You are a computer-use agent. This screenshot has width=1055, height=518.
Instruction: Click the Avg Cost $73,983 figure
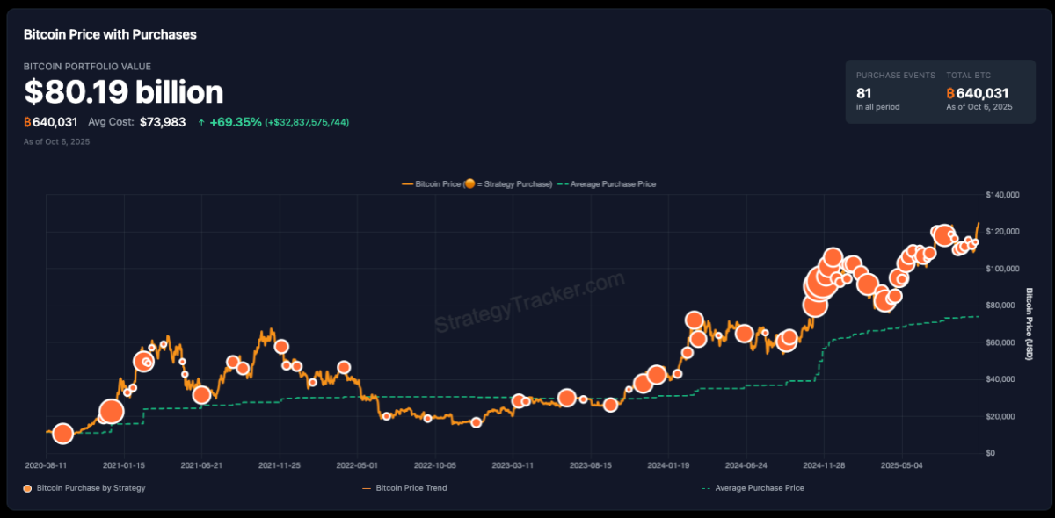(x=163, y=122)
